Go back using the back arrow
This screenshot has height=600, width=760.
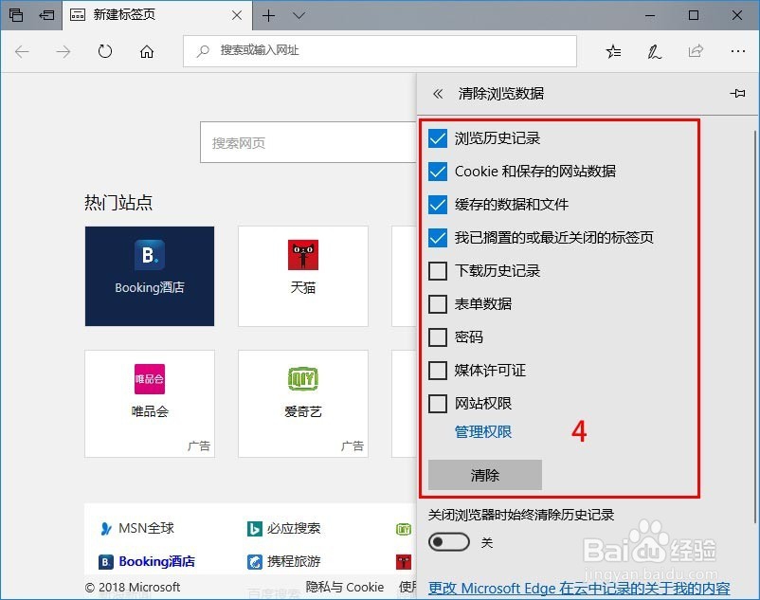[x=22, y=51]
